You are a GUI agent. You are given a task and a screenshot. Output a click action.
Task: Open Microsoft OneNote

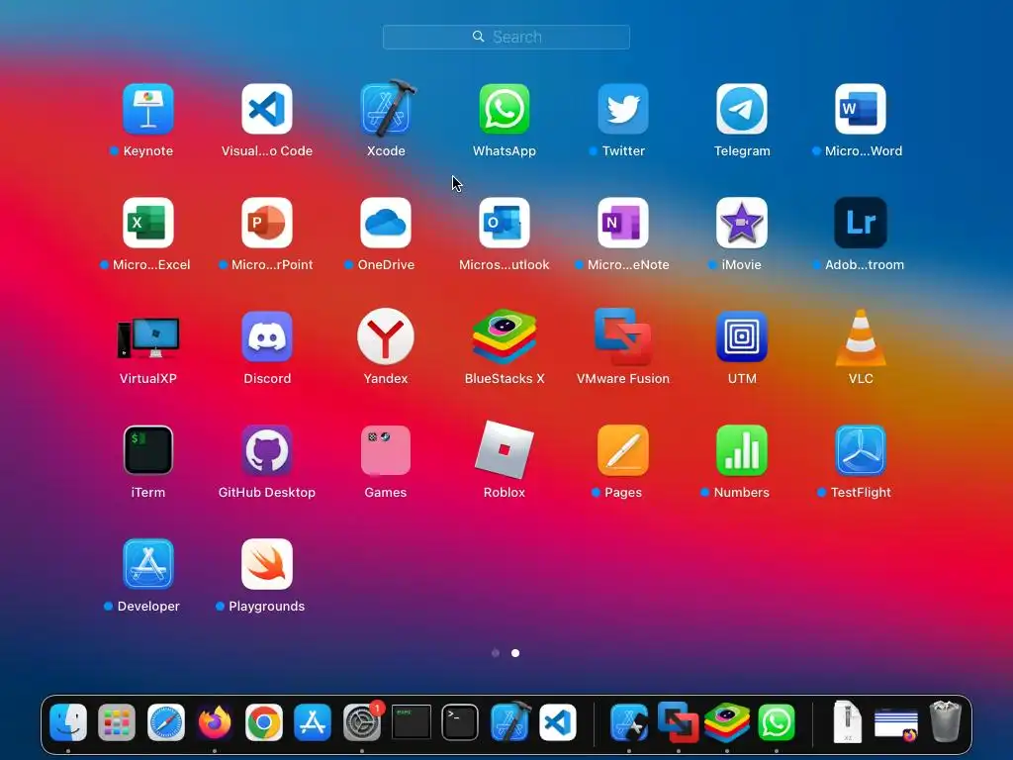[623, 223]
